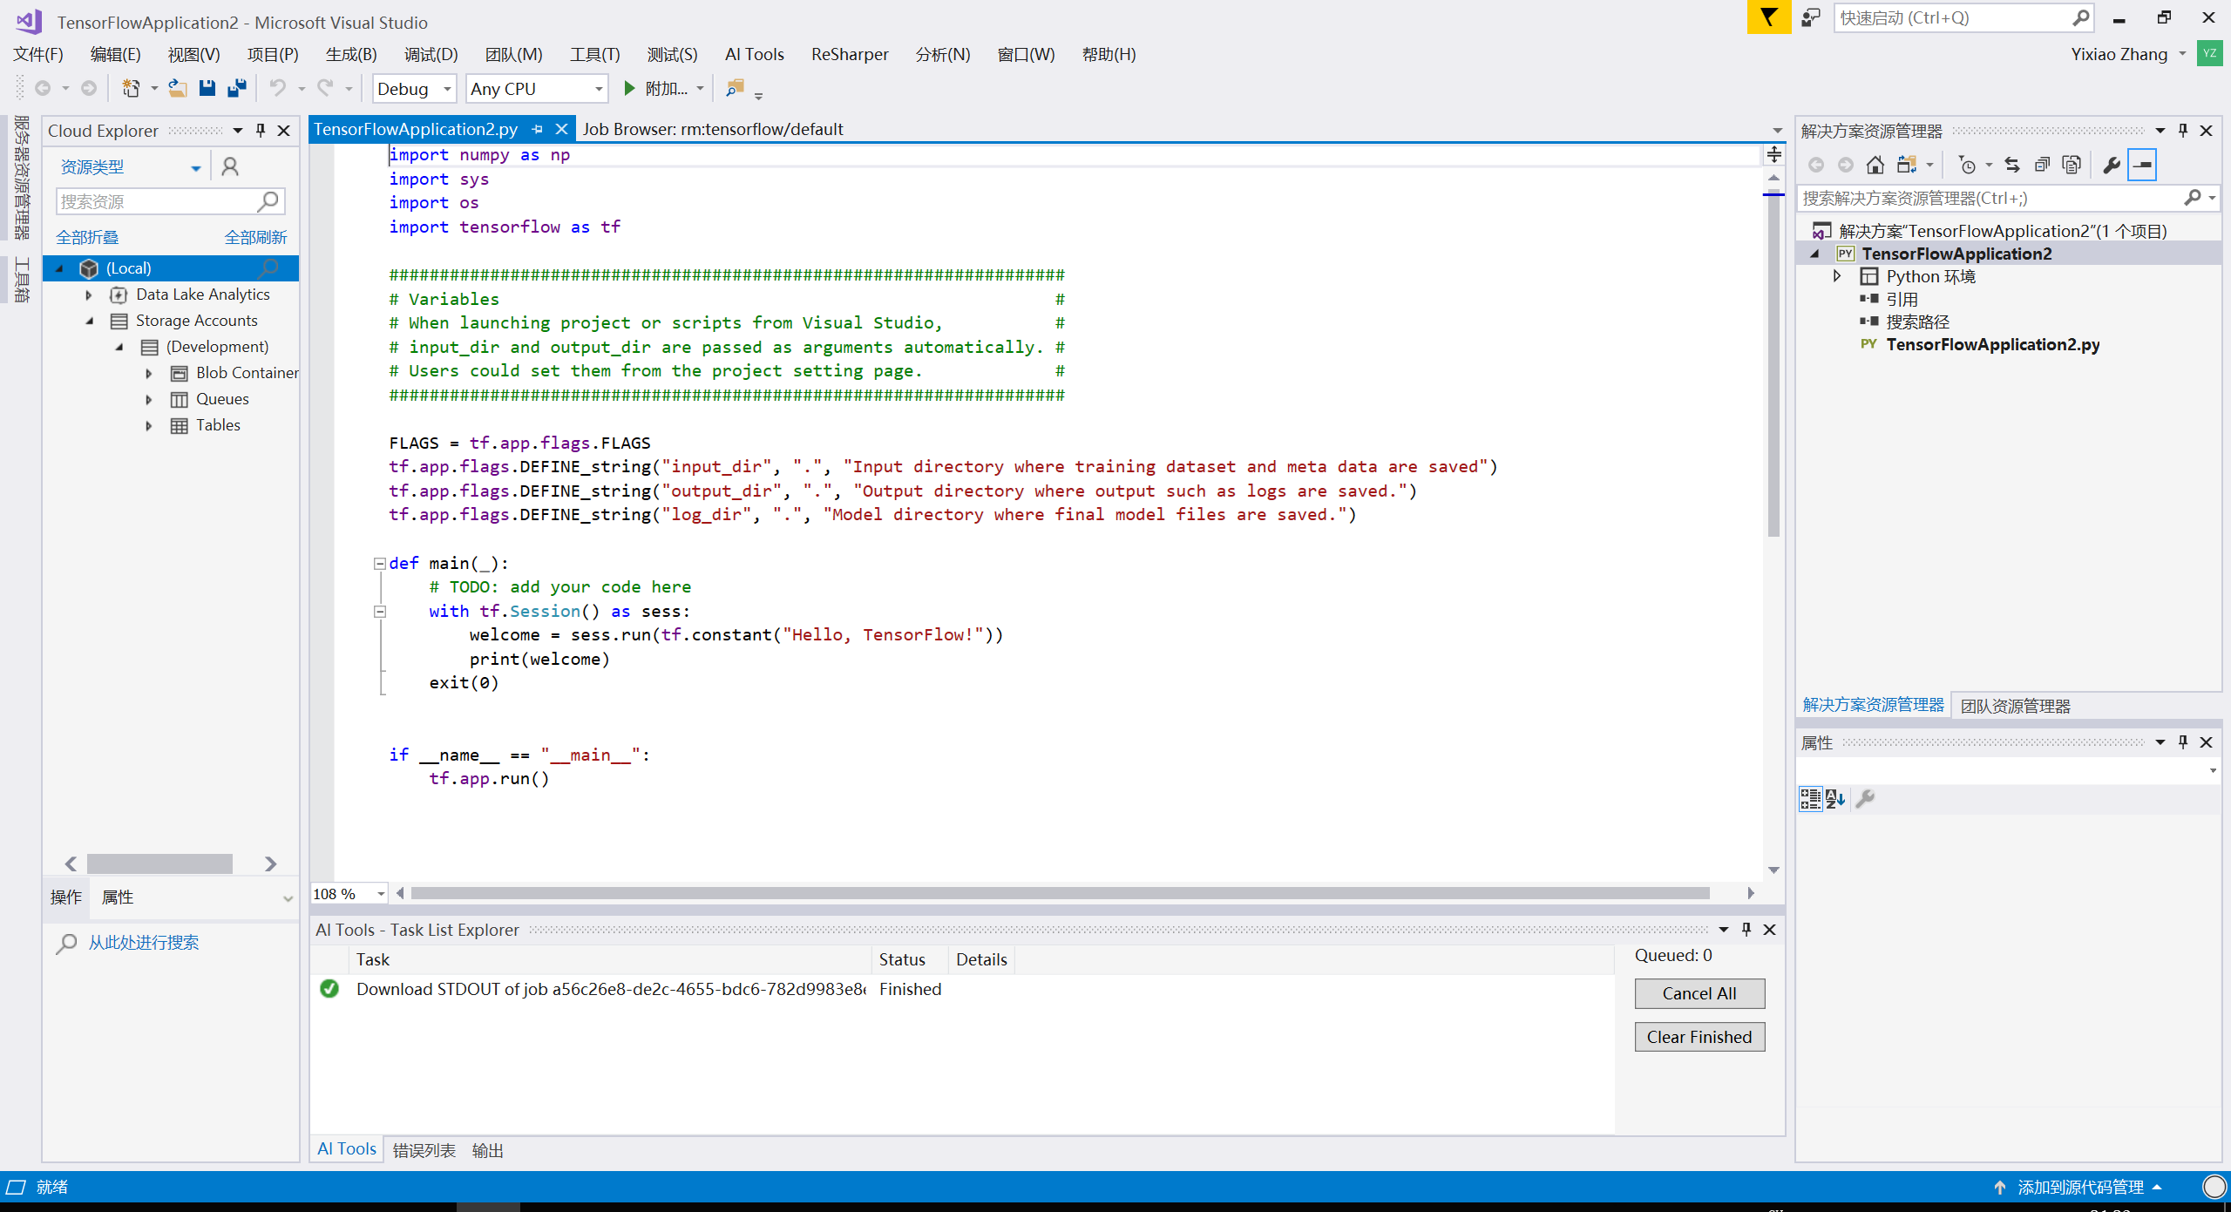This screenshot has width=2231, height=1212.
Task: Save the current file with disk icon
Action: pos(207,88)
